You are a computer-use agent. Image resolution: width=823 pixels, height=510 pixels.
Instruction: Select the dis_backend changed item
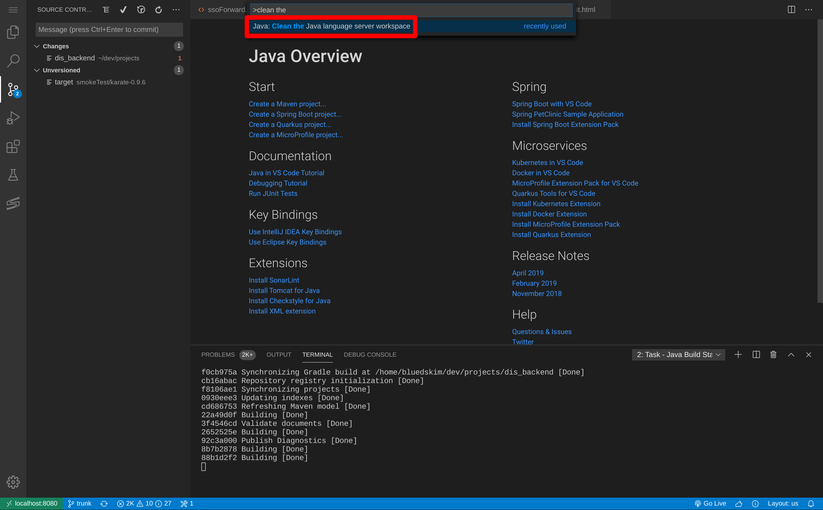[x=108, y=58]
